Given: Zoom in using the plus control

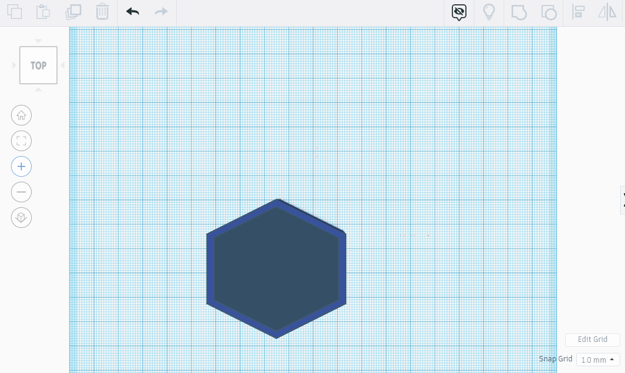Looking at the screenshot, I should tap(21, 166).
